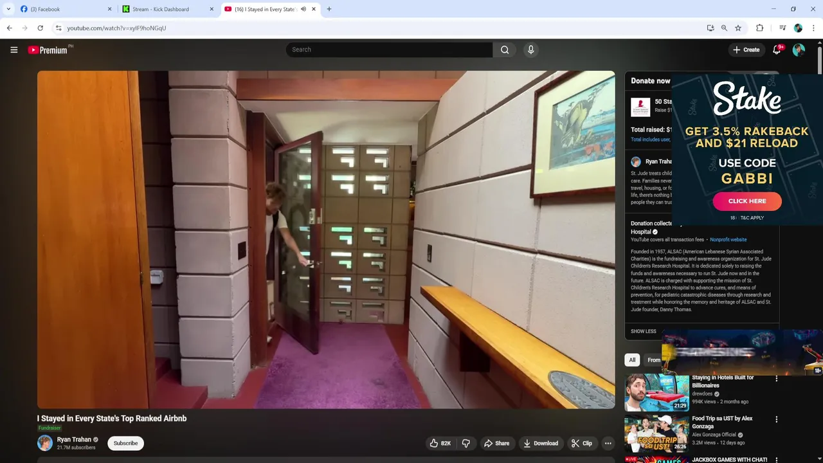Open the Nonprofit website link
This screenshot has height=463, width=823.
pos(728,240)
